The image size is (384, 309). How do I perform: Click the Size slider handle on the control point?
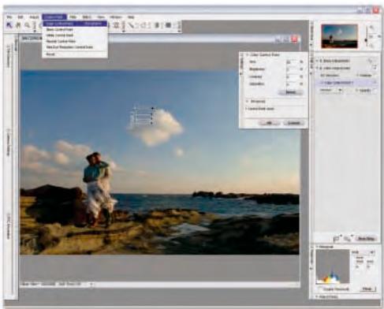(153, 108)
